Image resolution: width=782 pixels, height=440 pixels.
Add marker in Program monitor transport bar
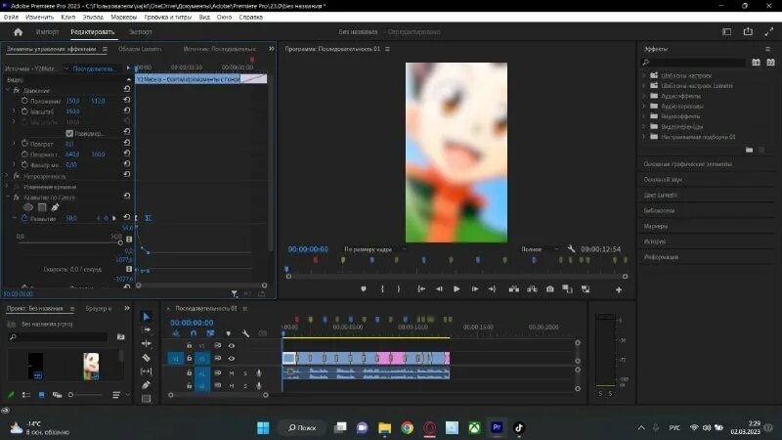[364, 288]
